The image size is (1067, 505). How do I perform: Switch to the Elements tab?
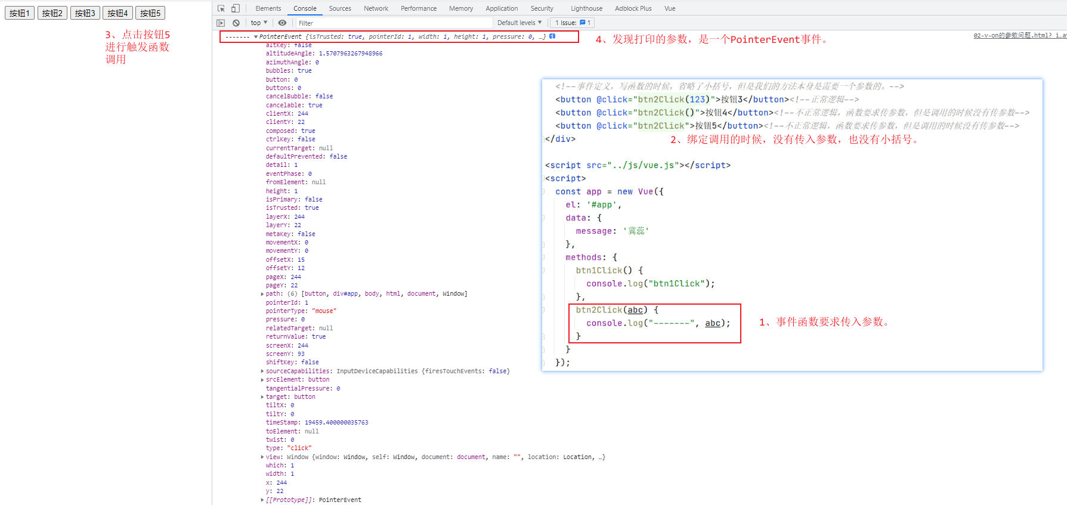point(268,8)
